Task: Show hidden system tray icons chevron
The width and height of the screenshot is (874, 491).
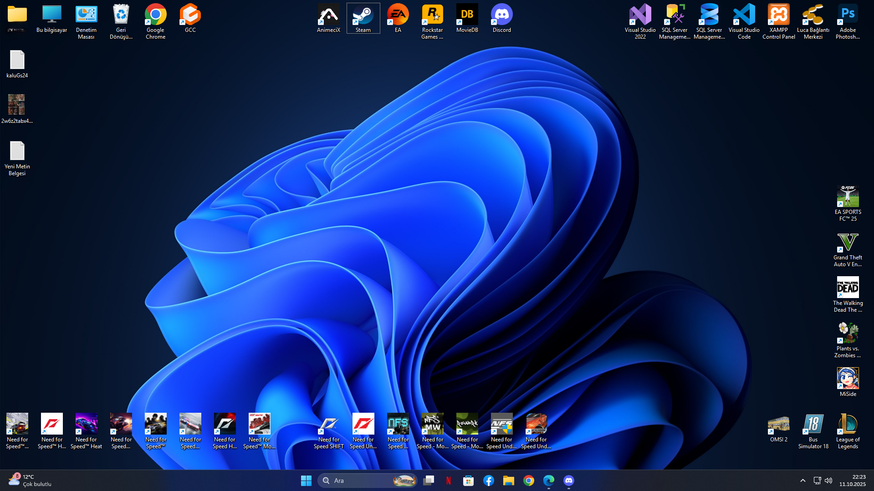Action: click(803, 481)
